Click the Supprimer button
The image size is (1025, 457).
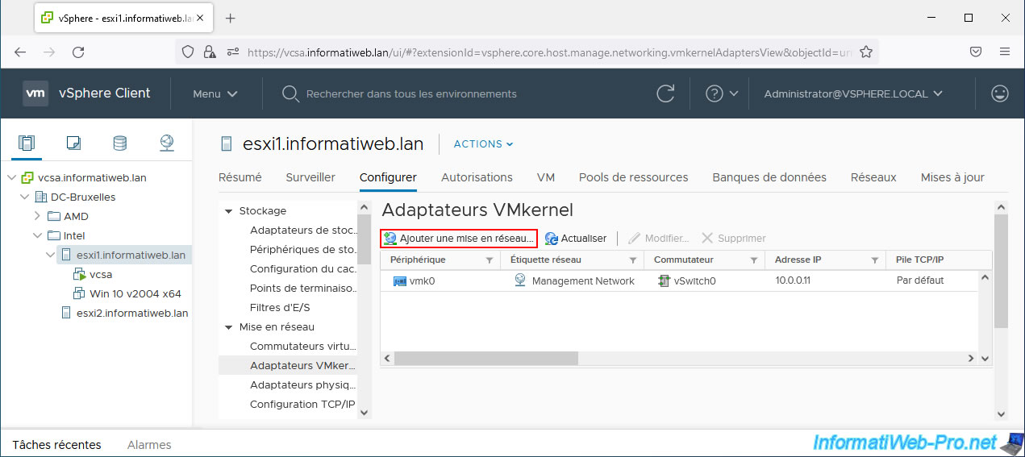734,239
